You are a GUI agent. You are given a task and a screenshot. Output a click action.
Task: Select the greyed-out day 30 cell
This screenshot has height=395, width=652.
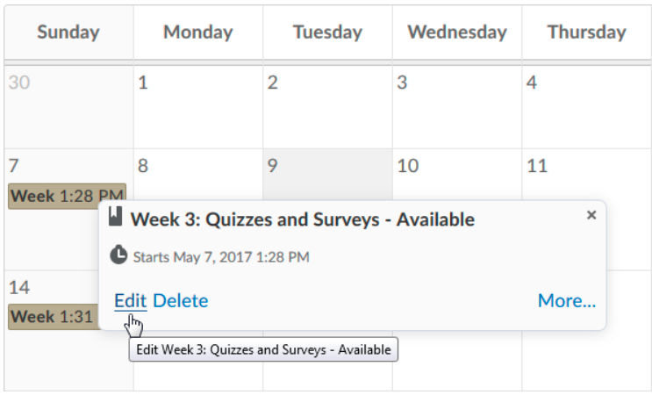click(x=68, y=105)
